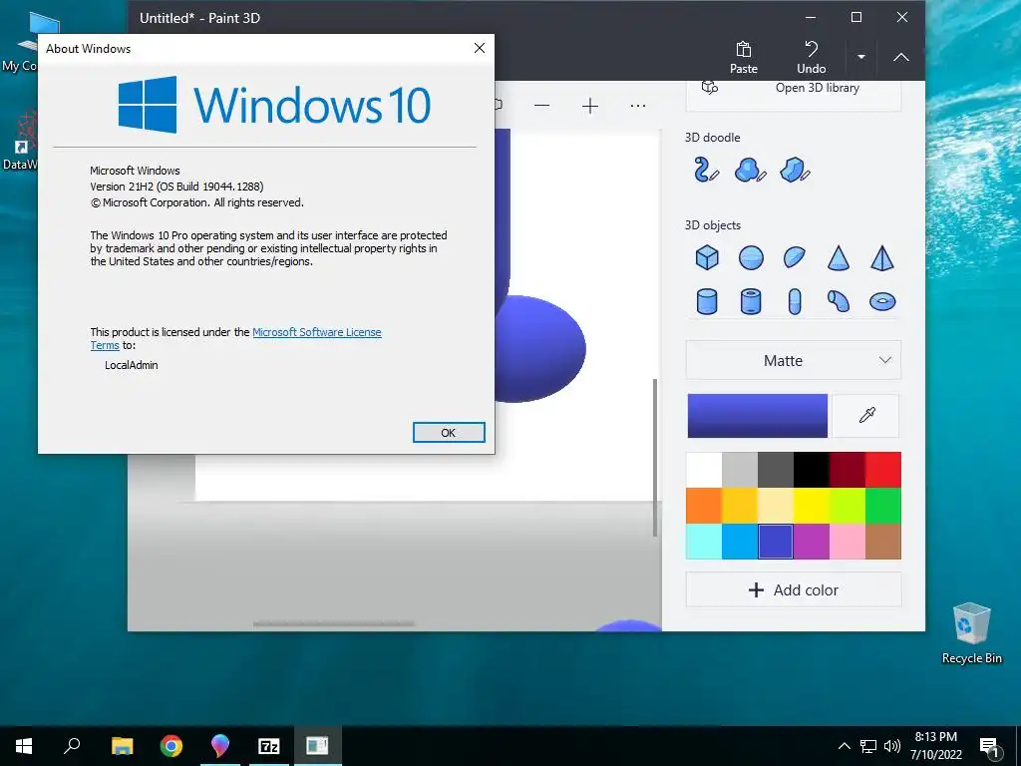This screenshot has width=1021, height=766.
Task: Select the tube brush 3D doodle tool
Action: click(x=707, y=170)
